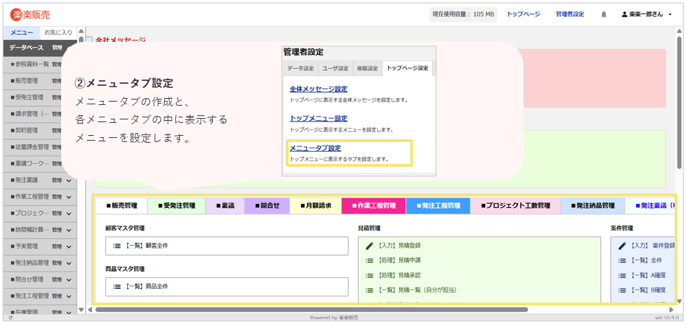Viewport: 687px width, 328px height.
Task: Click the pencil icon of 【入力】見積登録
Action: pos(370,246)
